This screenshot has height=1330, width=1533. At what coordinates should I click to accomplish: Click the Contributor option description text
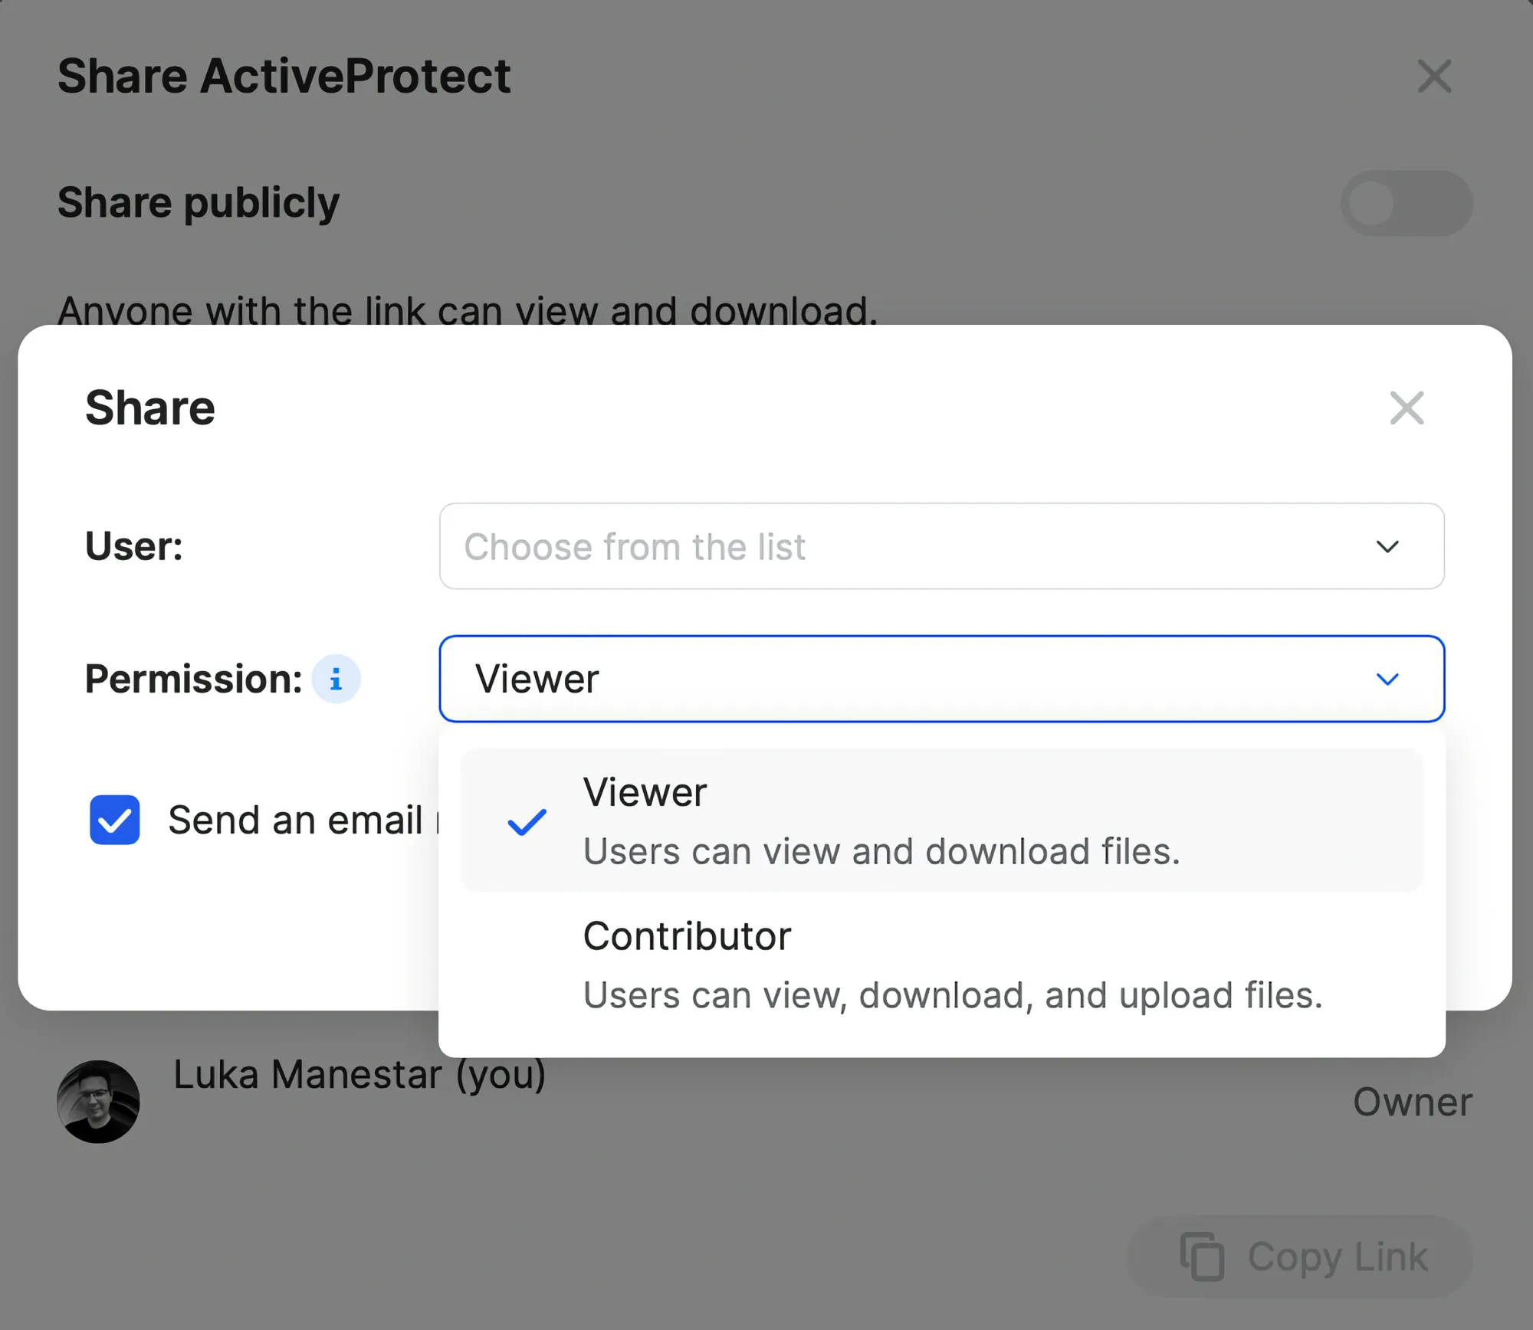[953, 995]
